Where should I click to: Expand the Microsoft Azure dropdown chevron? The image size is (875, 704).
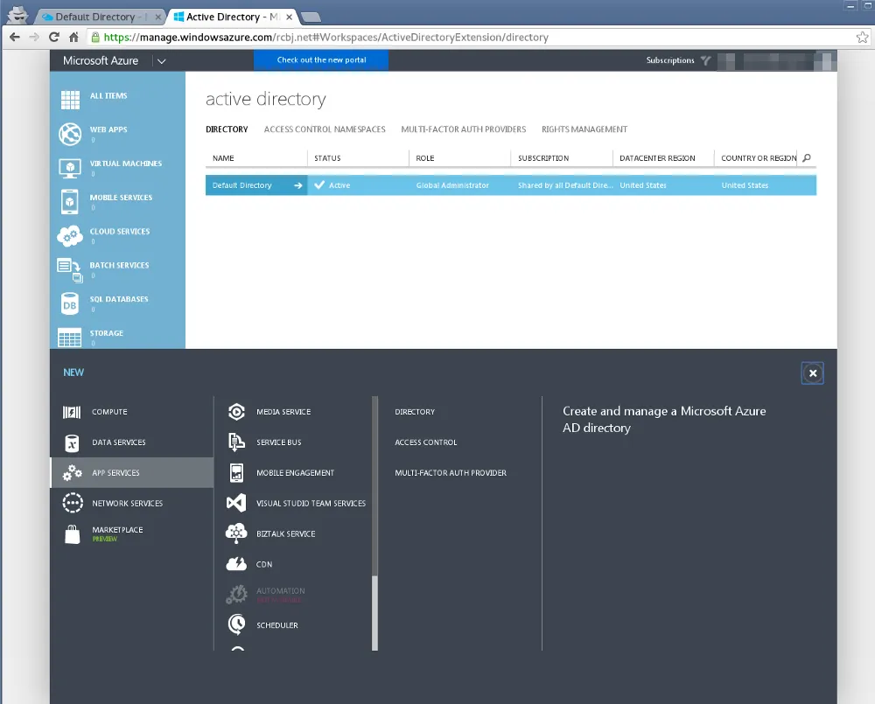click(x=161, y=61)
